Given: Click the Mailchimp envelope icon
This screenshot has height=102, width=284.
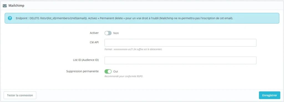Looking at the screenshot, I should click(5, 6).
